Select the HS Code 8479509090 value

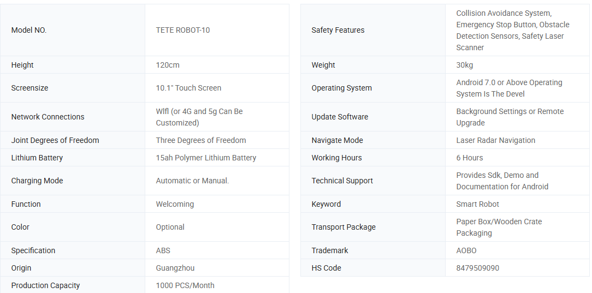[x=478, y=268]
